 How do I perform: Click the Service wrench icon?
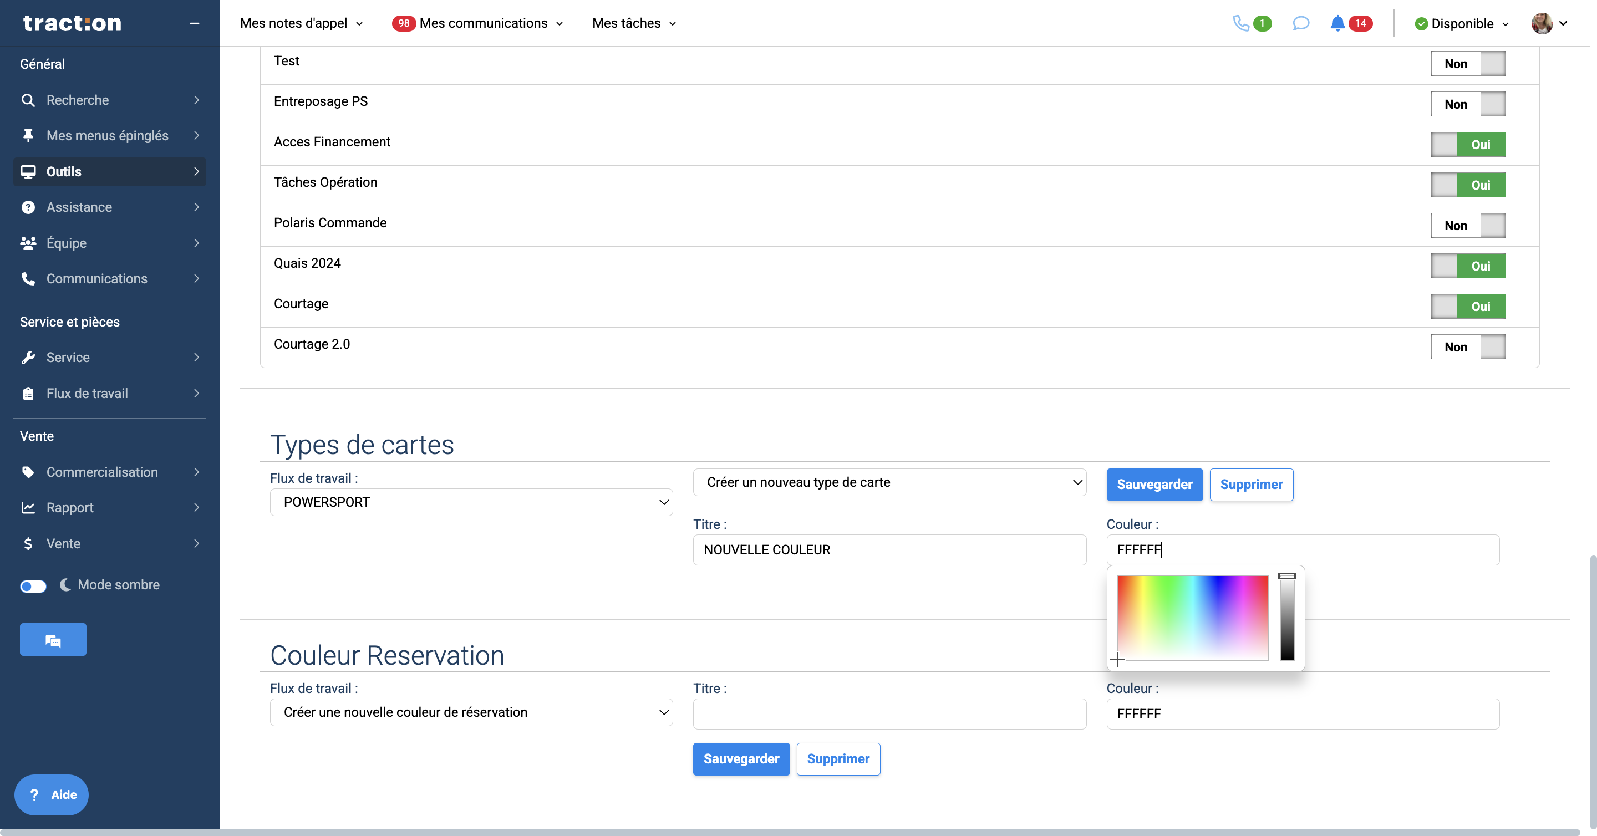[28, 358]
